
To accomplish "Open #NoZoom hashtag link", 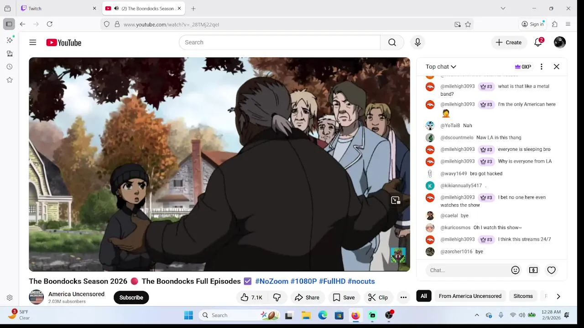I will coord(271,281).
